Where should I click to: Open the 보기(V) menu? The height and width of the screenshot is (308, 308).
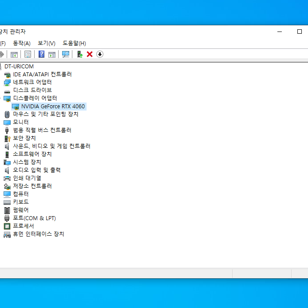[x=47, y=43]
